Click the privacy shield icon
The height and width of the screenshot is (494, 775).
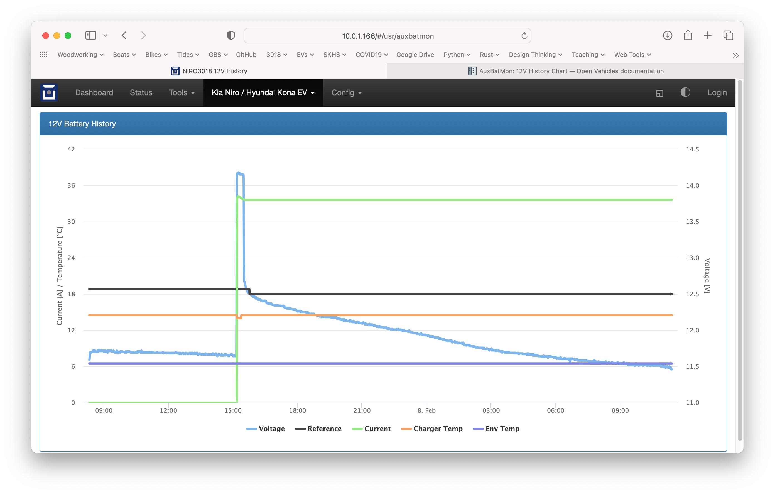click(x=230, y=35)
